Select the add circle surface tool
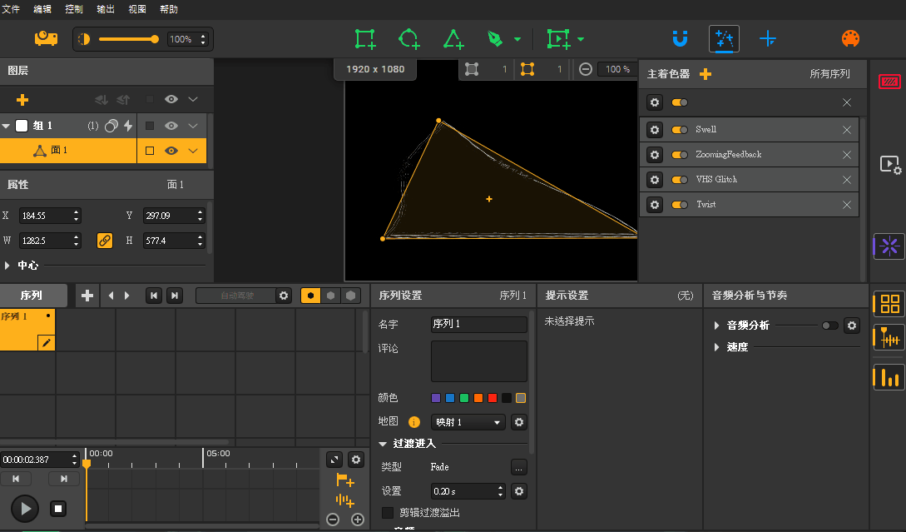Viewport: 906px width, 532px height. pyautogui.click(x=408, y=39)
